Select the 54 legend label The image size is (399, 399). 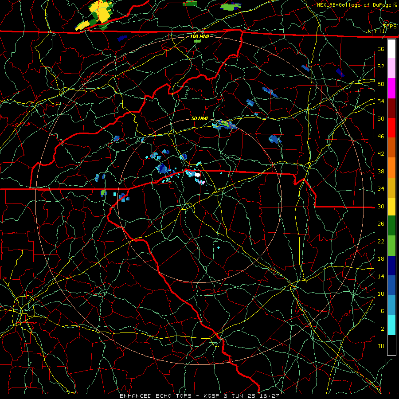pyautogui.click(x=381, y=101)
